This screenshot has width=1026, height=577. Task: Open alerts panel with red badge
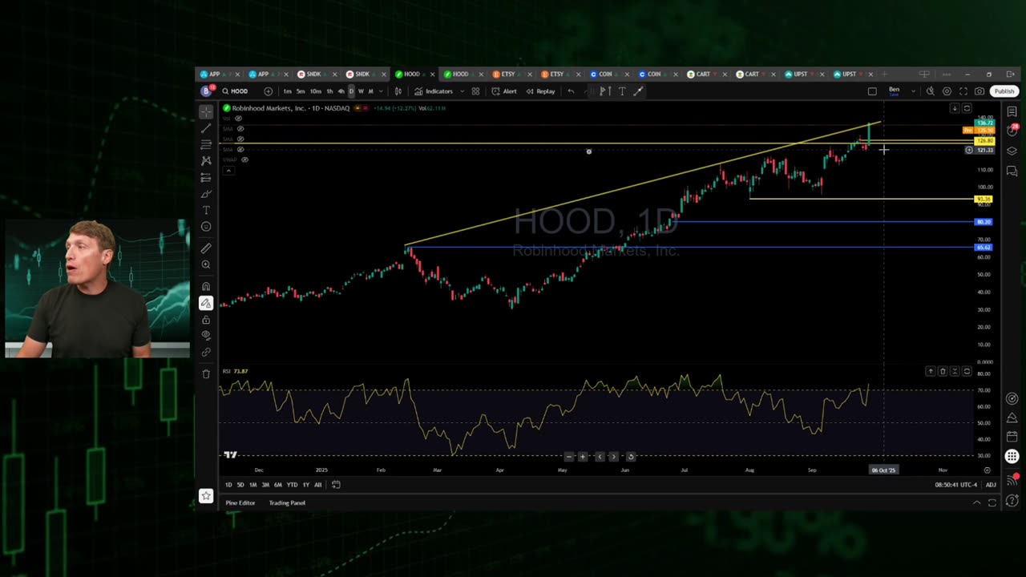click(x=1012, y=130)
